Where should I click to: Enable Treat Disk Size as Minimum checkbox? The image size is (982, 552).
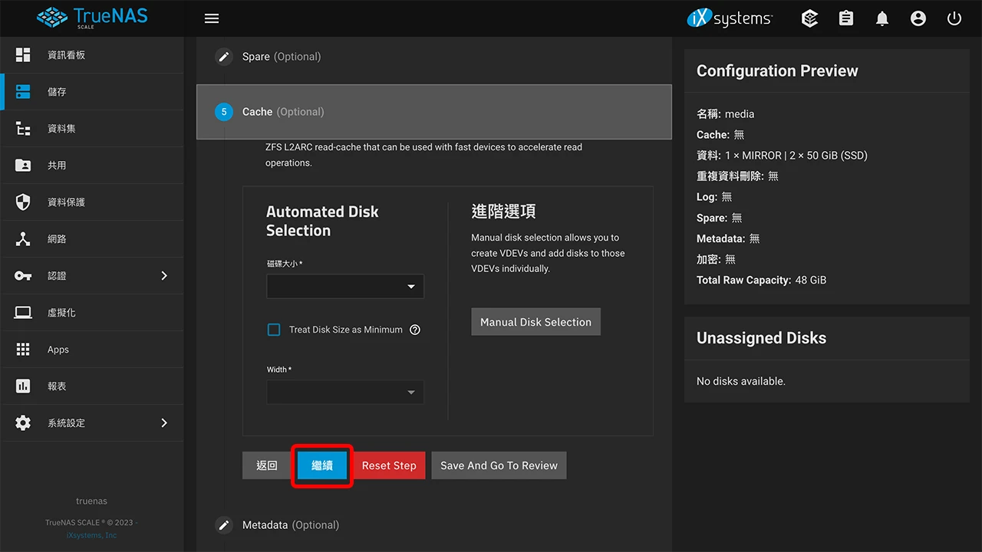click(x=274, y=329)
